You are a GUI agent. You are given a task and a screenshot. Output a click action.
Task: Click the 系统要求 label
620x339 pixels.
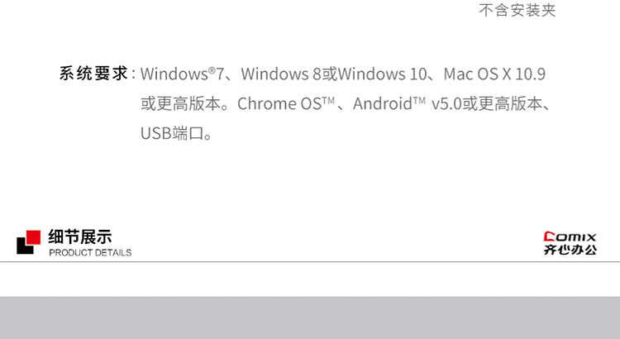pos(93,74)
